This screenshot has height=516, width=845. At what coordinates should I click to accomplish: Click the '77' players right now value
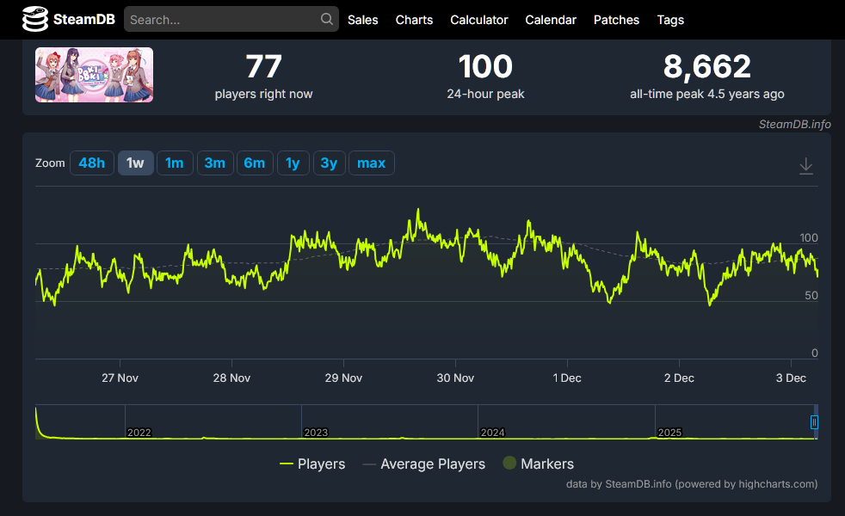[x=263, y=67]
